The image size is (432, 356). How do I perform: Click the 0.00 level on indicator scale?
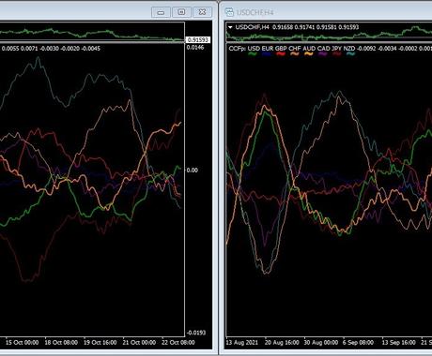pyautogui.click(x=193, y=171)
